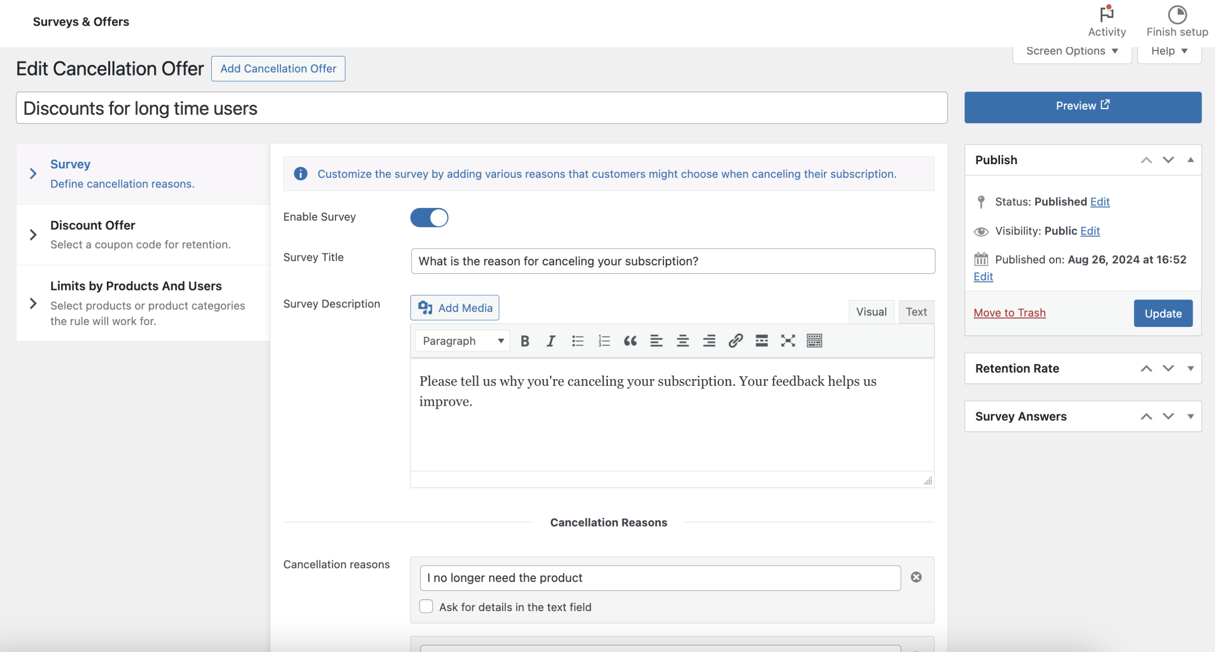The image size is (1215, 652).
Task: Remove the 'I no longer need the product' reason
Action: [x=916, y=577]
